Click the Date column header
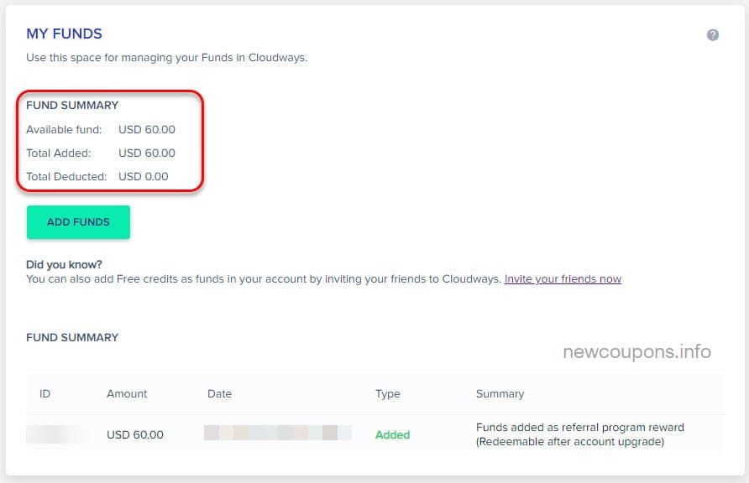749x483 pixels. point(219,393)
